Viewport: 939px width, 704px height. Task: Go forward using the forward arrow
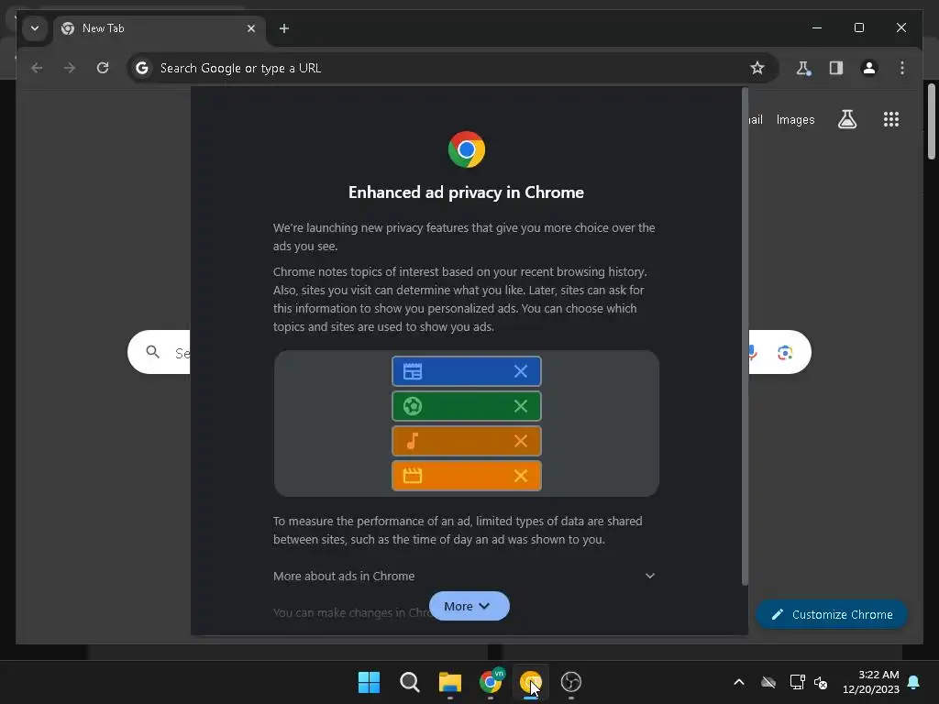click(70, 68)
